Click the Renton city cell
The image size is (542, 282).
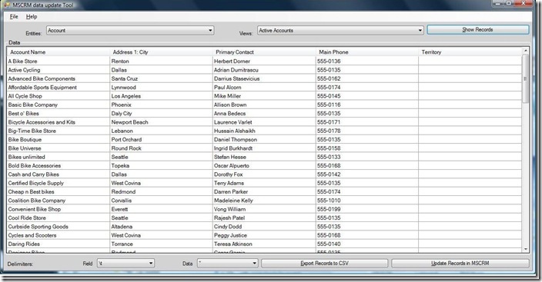point(161,61)
